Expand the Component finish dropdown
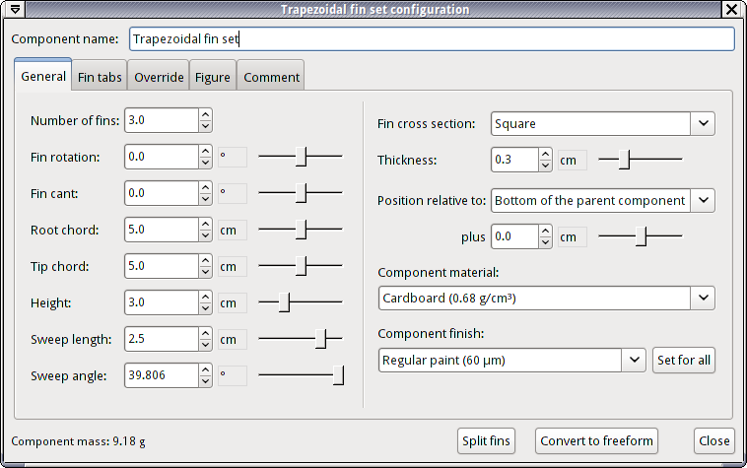The width and height of the screenshot is (747, 468). (634, 360)
